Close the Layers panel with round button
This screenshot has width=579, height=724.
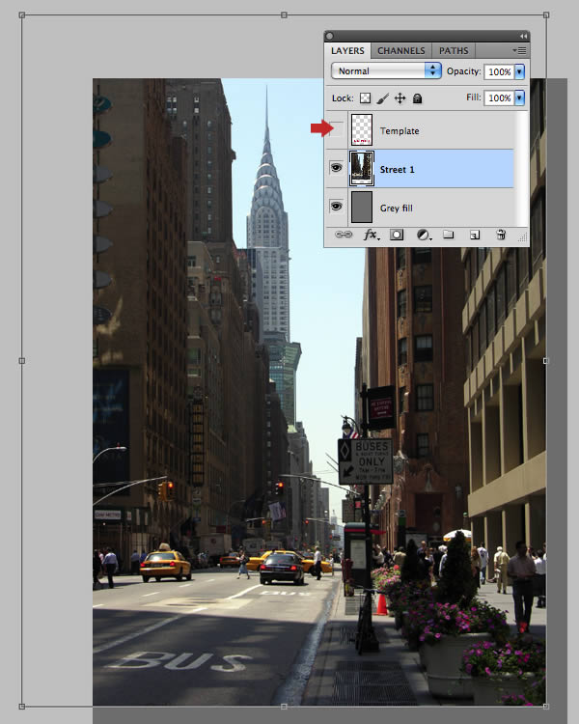click(x=330, y=36)
